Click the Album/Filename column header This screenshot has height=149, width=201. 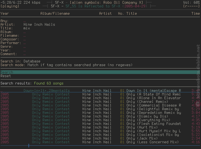click(x=55, y=13)
